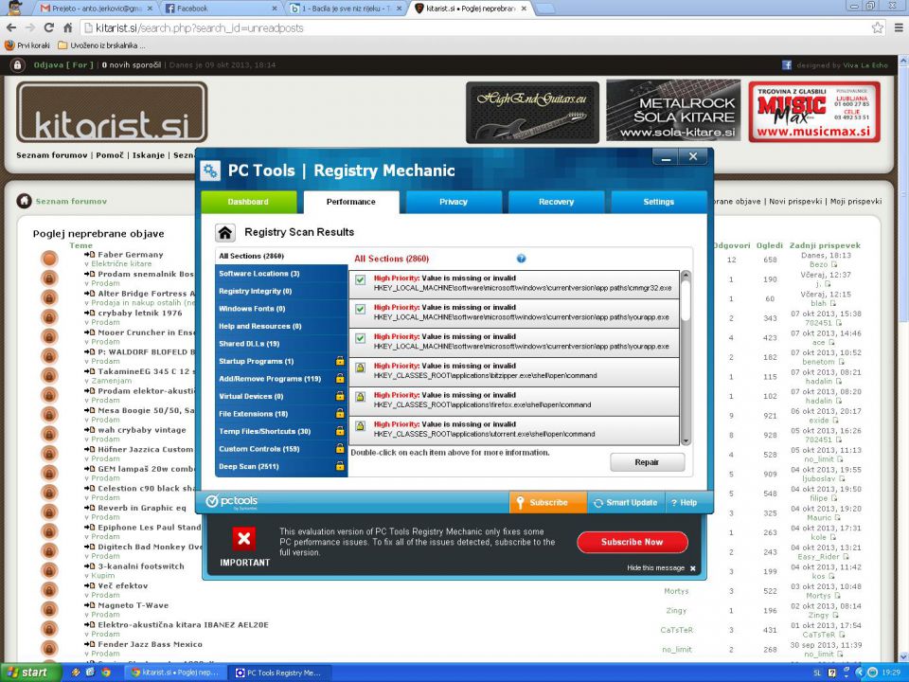Open the Privacy tab
Viewport: 909px width, 682px height.
point(454,202)
